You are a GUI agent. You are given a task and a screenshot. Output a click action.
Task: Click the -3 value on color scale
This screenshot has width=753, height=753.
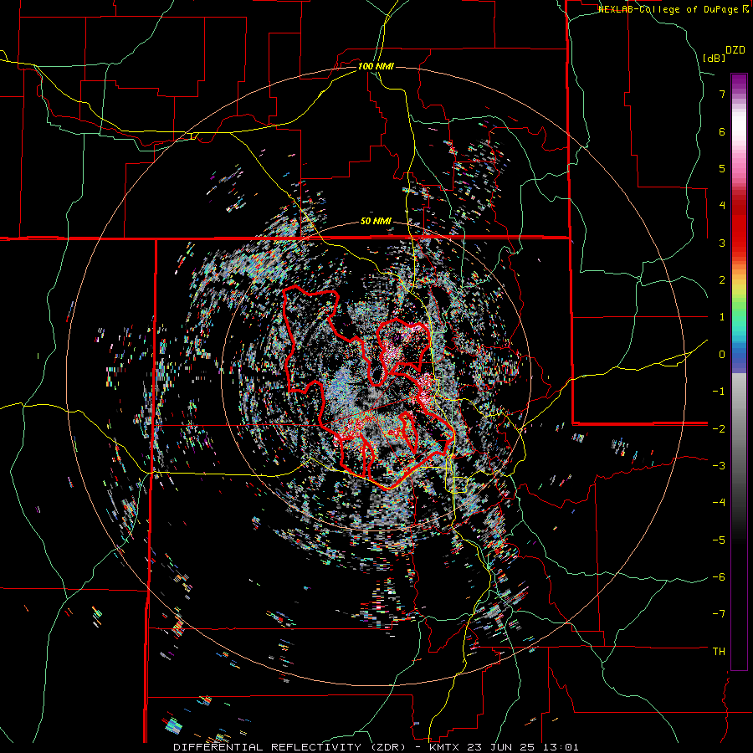click(x=719, y=466)
